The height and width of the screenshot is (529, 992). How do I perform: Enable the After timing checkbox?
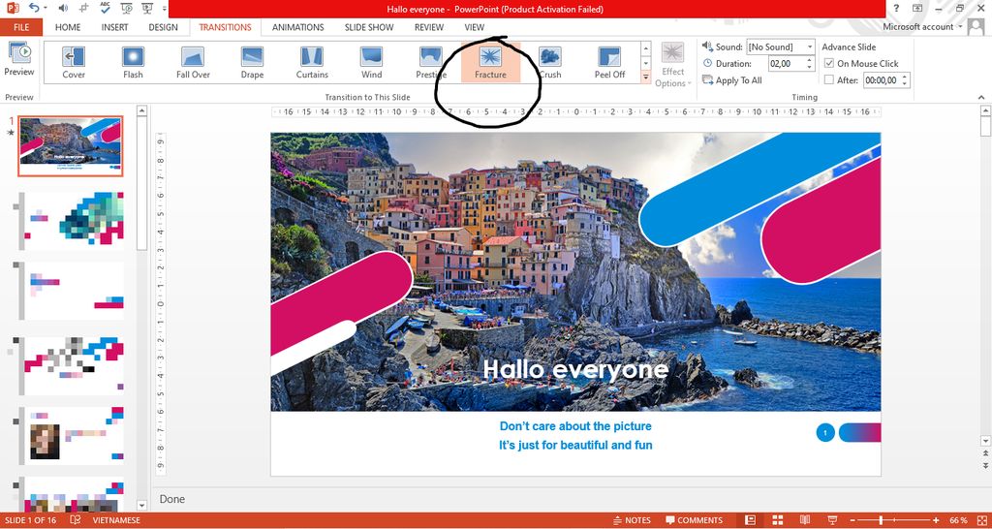829,80
